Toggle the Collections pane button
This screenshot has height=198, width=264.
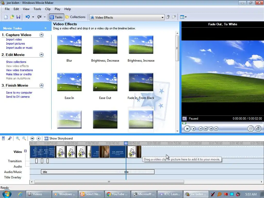(x=76, y=17)
